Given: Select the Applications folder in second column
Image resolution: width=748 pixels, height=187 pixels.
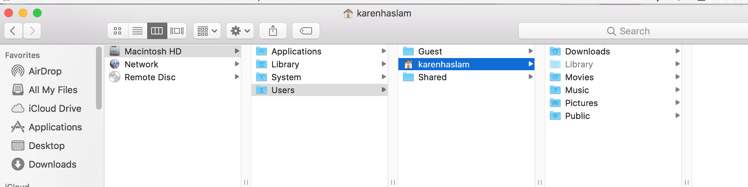Looking at the screenshot, I should pyautogui.click(x=320, y=51).
